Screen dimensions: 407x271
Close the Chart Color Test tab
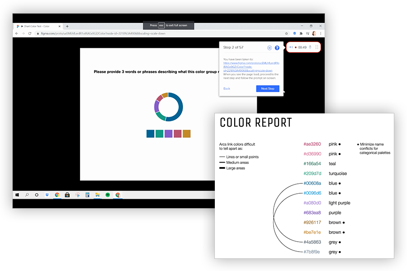click(x=59, y=26)
